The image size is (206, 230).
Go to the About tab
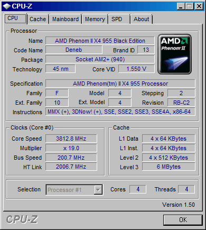click(x=141, y=19)
